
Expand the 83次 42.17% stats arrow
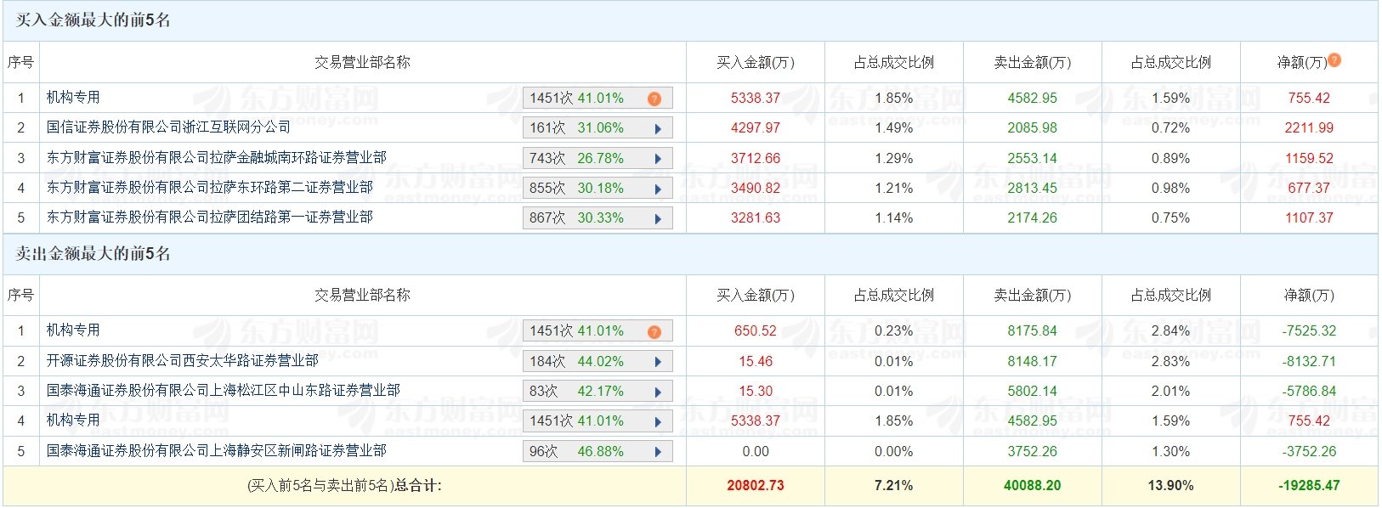658,392
